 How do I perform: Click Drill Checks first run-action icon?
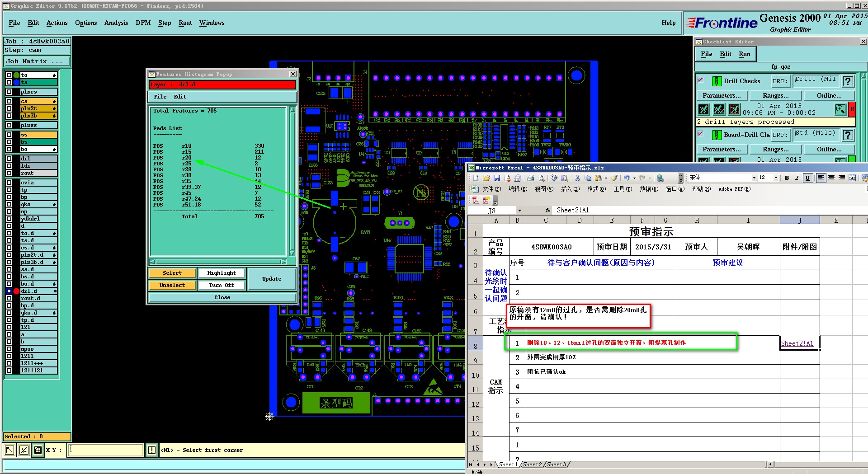point(704,109)
